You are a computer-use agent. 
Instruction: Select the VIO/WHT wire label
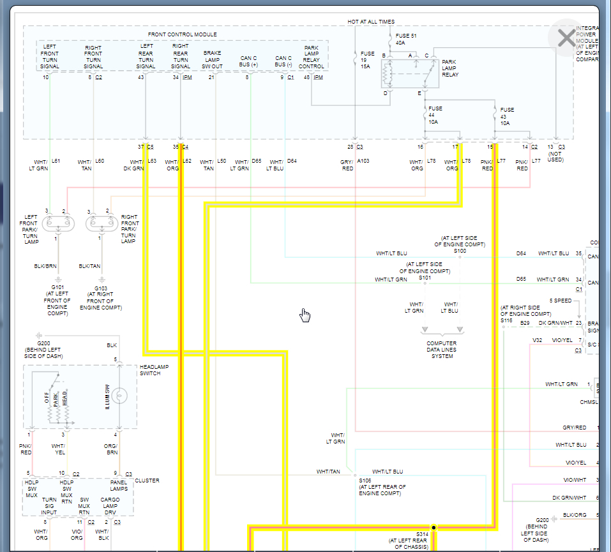pyautogui.click(x=575, y=479)
